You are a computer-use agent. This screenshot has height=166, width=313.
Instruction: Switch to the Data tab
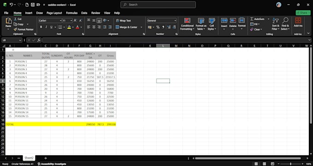pos(84,13)
